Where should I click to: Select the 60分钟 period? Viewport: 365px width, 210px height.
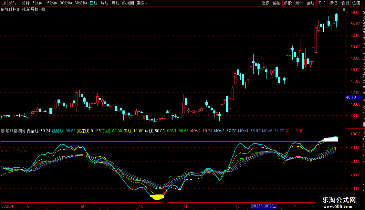click(81, 3)
